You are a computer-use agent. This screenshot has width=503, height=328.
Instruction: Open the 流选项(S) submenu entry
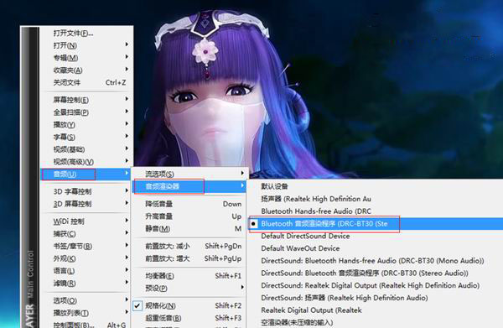[x=189, y=174]
